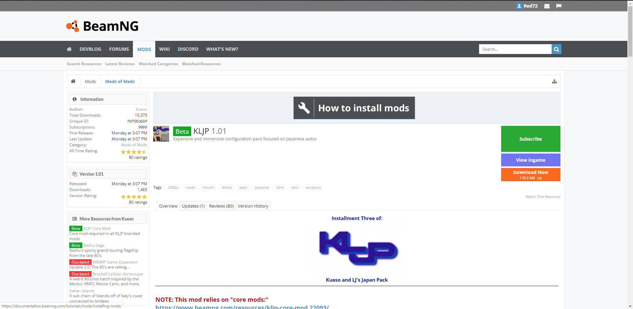Viewport: 633px width, 309px height.
Task: Open Latest Reviews link
Action: pyautogui.click(x=120, y=64)
